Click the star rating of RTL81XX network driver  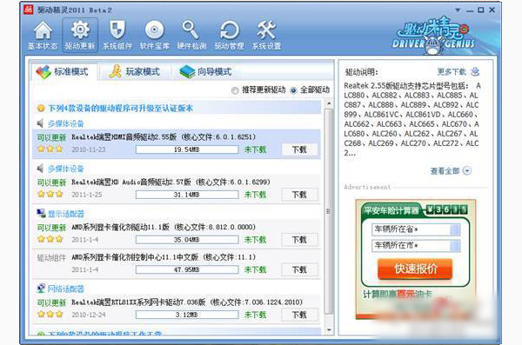[x=50, y=314]
